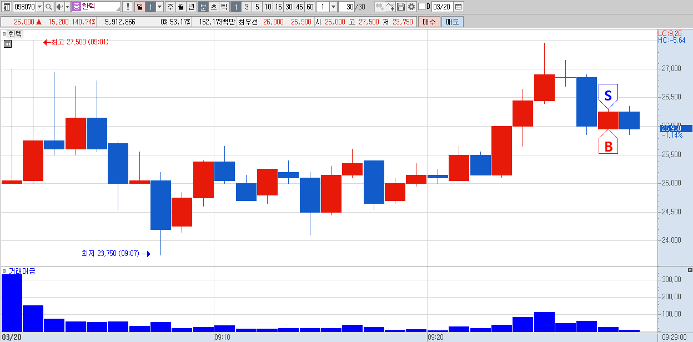
Task: Click the volume value 5,912,866
Action: click(x=120, y=22)
